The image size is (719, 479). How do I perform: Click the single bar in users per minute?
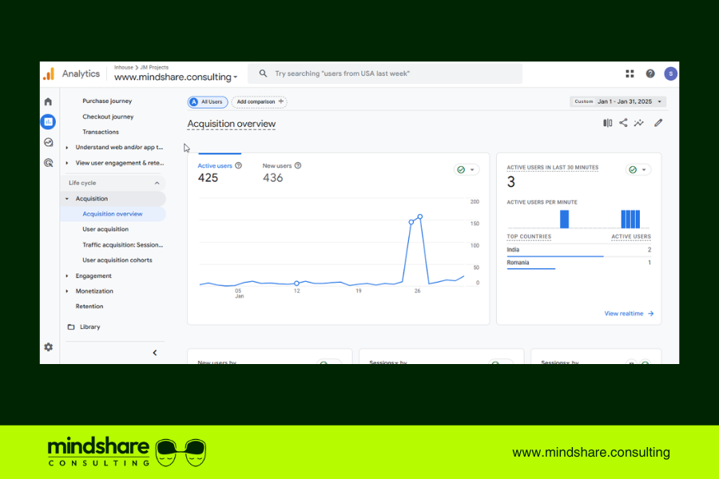pos(565,219)
